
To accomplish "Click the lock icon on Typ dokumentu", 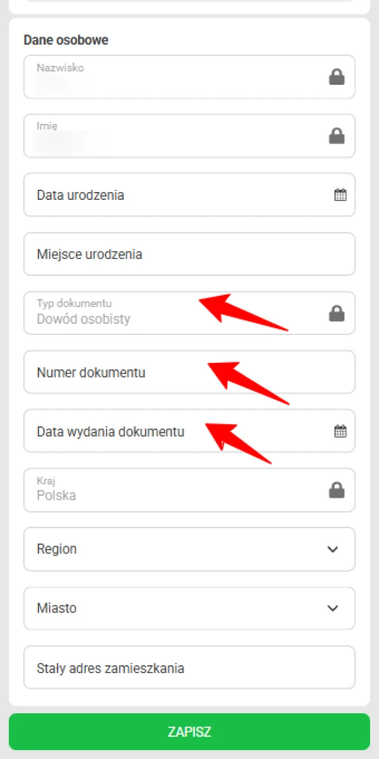I will tap(336, 313).
